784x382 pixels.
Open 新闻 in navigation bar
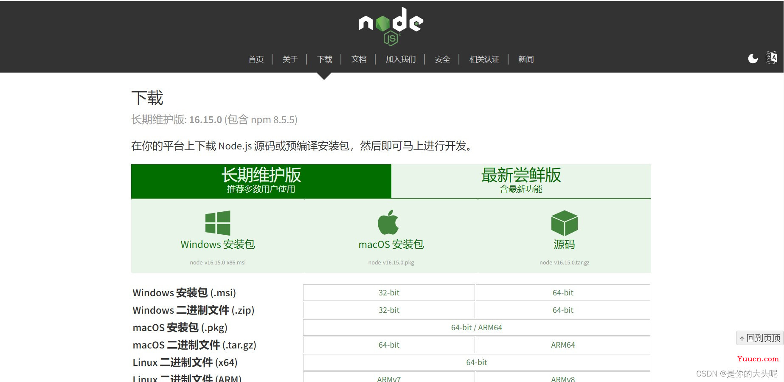(x=526, y=59)
